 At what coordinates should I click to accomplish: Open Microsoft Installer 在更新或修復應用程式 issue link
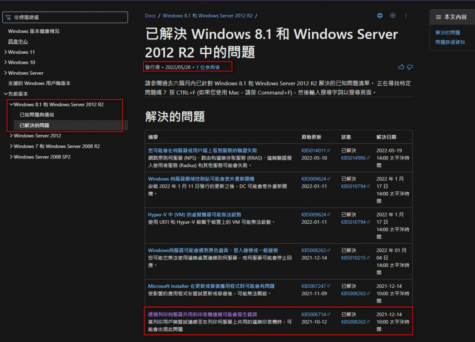(211, 286)
